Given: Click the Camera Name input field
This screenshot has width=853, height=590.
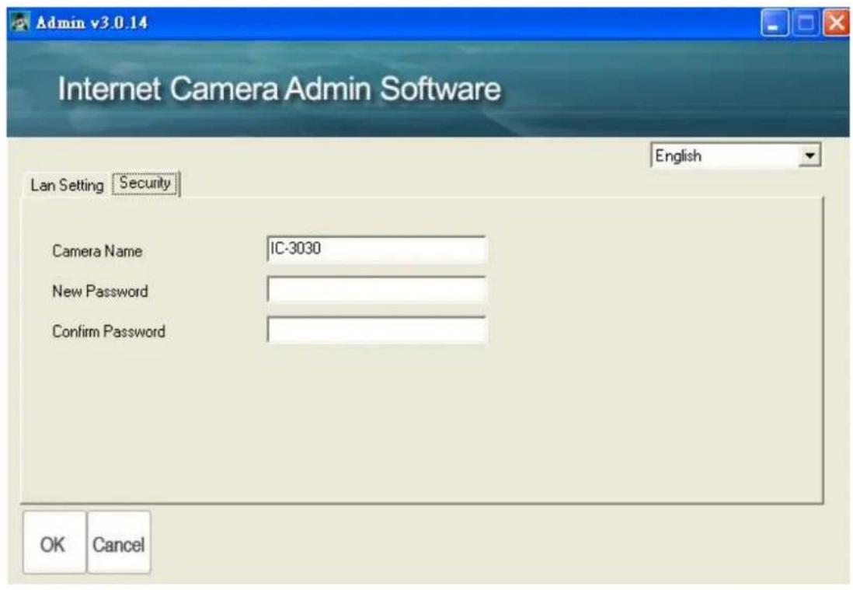Looking at the screenshot, I should tap(377, 250).
